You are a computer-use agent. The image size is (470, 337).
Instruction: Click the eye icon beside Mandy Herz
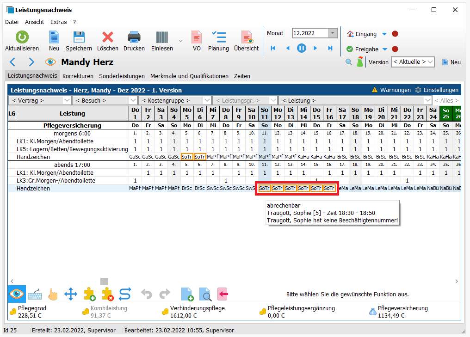click(50, 62)
